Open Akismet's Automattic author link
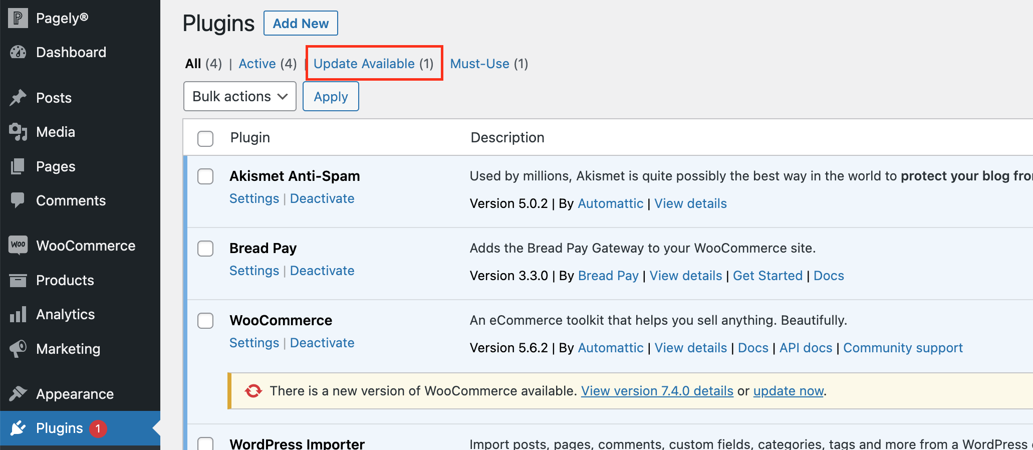The height and width of the screenshot is (450, 1033). tap(610, 203)
